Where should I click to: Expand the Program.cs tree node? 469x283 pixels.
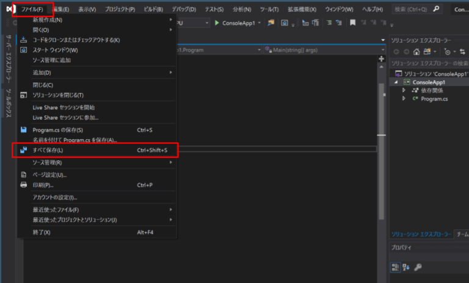403,99
